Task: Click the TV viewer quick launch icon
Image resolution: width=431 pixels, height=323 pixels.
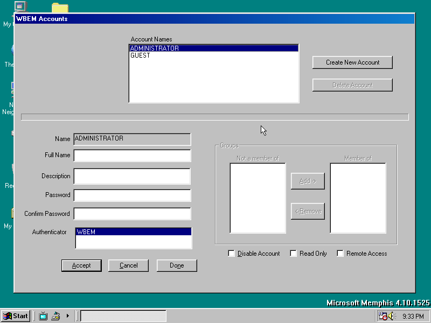Action: (43, 316)
